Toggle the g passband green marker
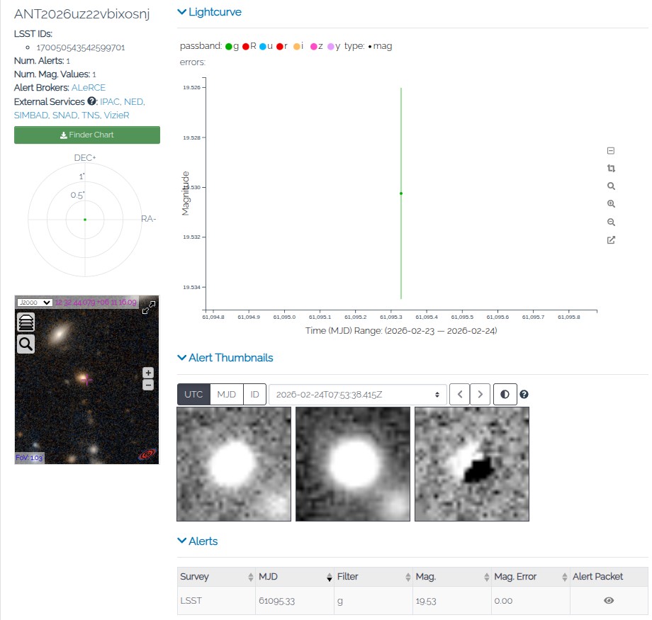Screen dimensions: 652x620 click(x=229, y=47)
